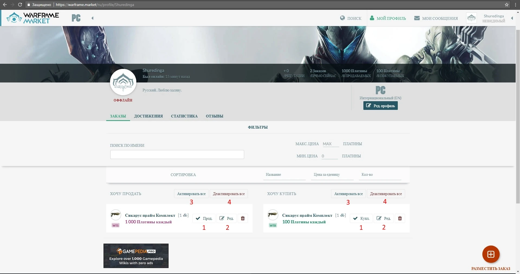520x274 pixels.
Task: Click the 1000 Платины в продаваемых stat
Action: point(356,73)
